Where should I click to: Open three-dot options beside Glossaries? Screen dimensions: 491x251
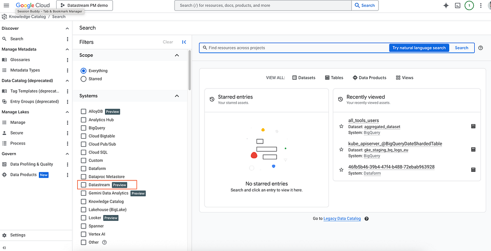pyautogui.click(x=67, y=60)
